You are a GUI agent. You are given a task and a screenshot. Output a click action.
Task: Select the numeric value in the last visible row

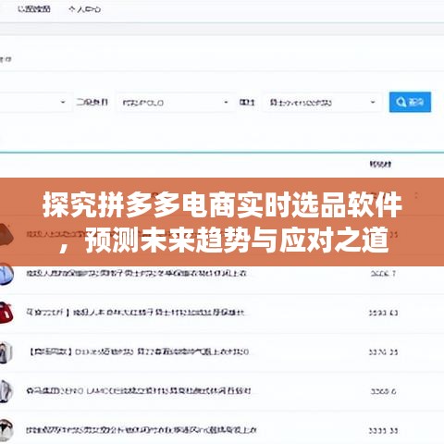click(383, 430)
